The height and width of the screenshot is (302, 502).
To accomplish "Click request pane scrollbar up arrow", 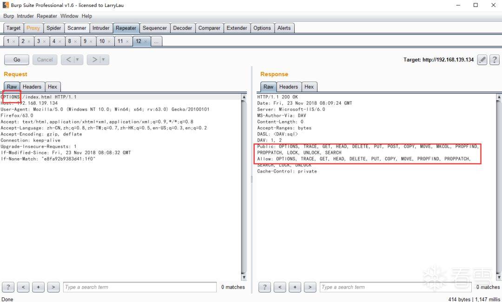I will pos(244,97).
